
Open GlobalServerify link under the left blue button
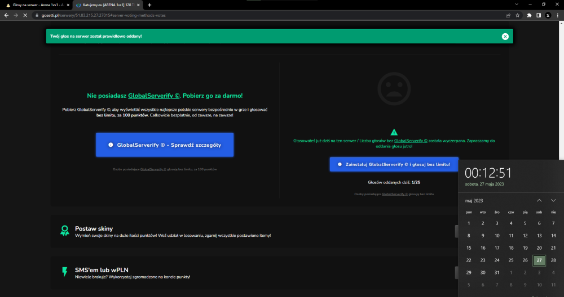[153, 169]
